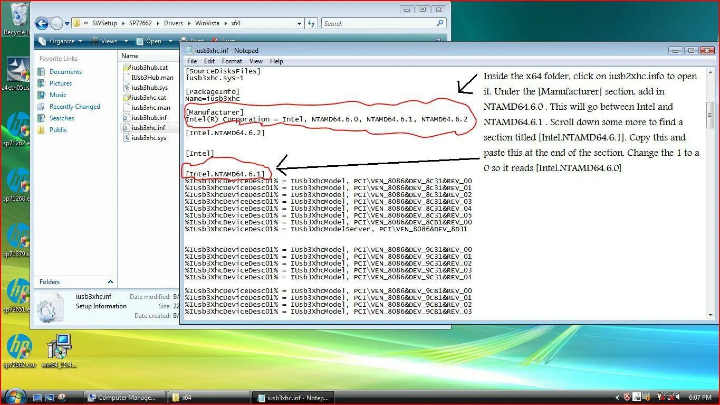Viewport: 720px width, 405px height.
Task: Select file iusb3xhc.sys
Action: pos(145,138)
